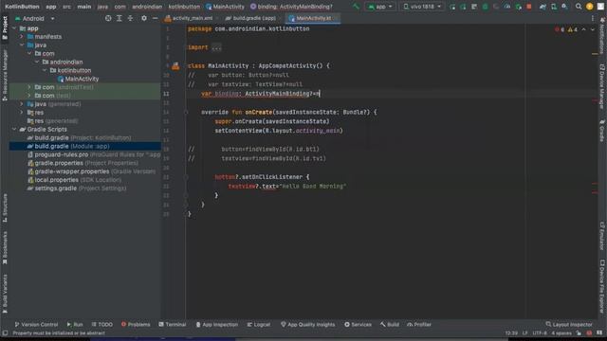The image size is (607, 341).
Task: Open App Quality Insights tool window
Action: click(307, 324)
